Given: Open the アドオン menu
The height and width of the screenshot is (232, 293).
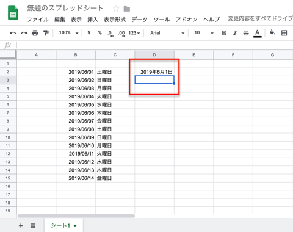Looking at the screenshot, I should coord(187,20).
